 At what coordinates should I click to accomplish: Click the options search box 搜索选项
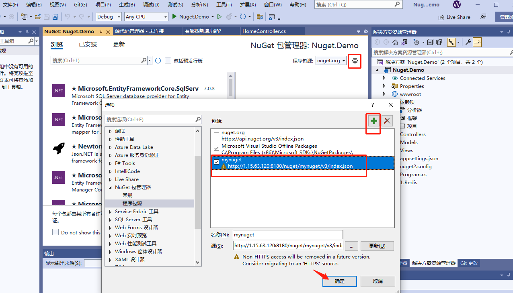153,119
